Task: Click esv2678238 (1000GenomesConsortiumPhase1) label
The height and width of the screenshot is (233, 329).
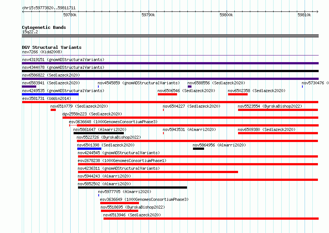Action: click(x=122, y=161)
